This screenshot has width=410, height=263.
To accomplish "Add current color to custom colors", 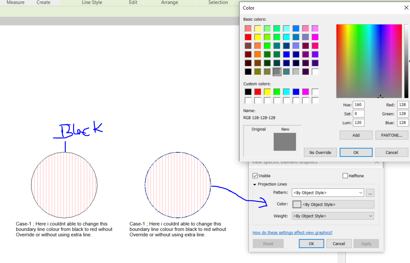I will [x=356, y=135].
